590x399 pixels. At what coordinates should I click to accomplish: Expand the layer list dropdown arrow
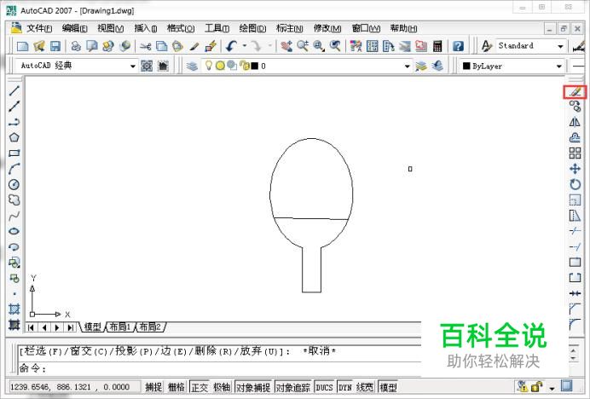pyautogui.click(x=408, y=66)
